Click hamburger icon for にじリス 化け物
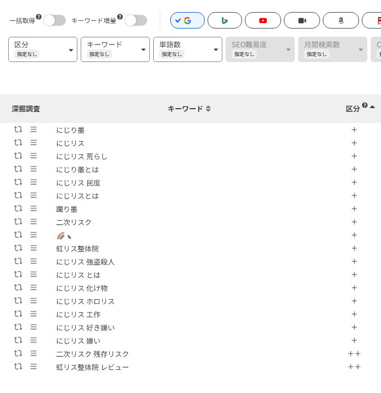The image size is (381, 393). click(33, 288)
